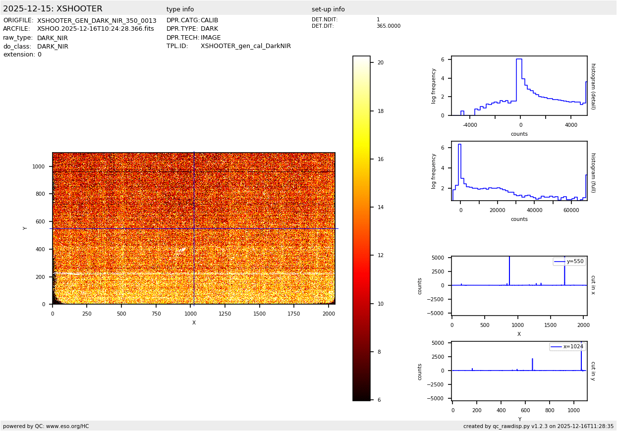Click the TPL.ID value XSHOOTER_gen_cal_DarkNIR

[x=245, y=46]
